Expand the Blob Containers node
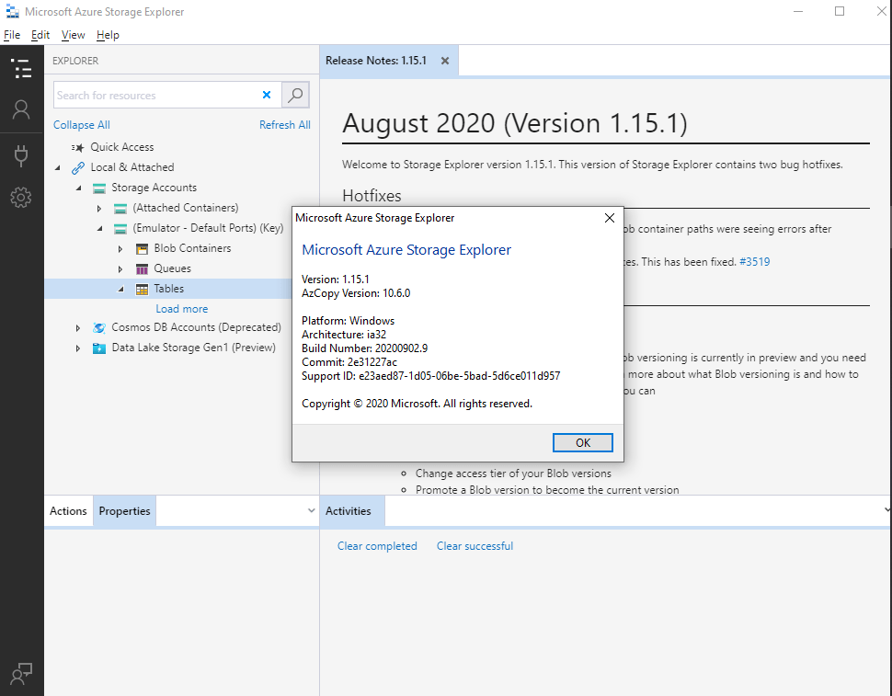Image resolution: width=892 pixels, height=696 pixels. 120,249
